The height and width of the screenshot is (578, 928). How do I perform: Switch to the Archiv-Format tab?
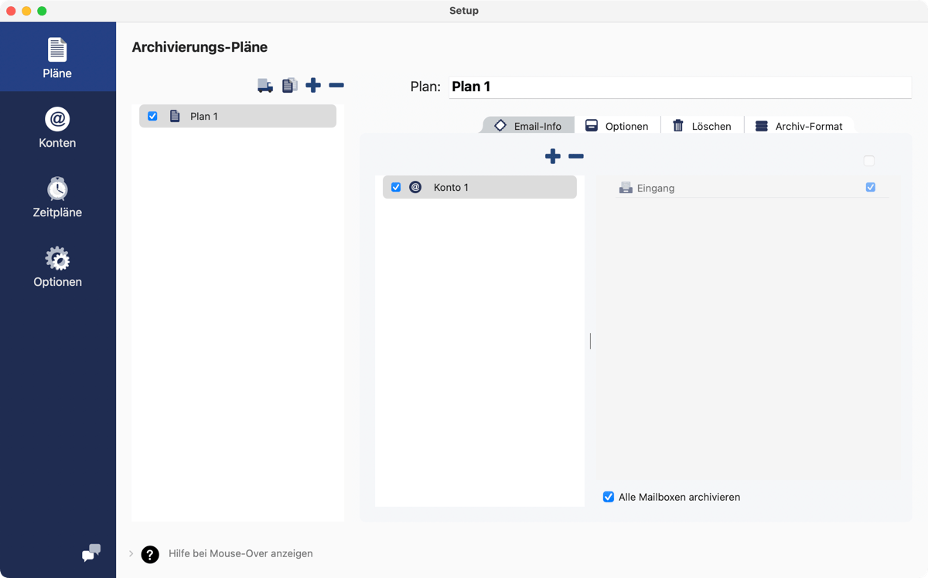pos(799,126)
